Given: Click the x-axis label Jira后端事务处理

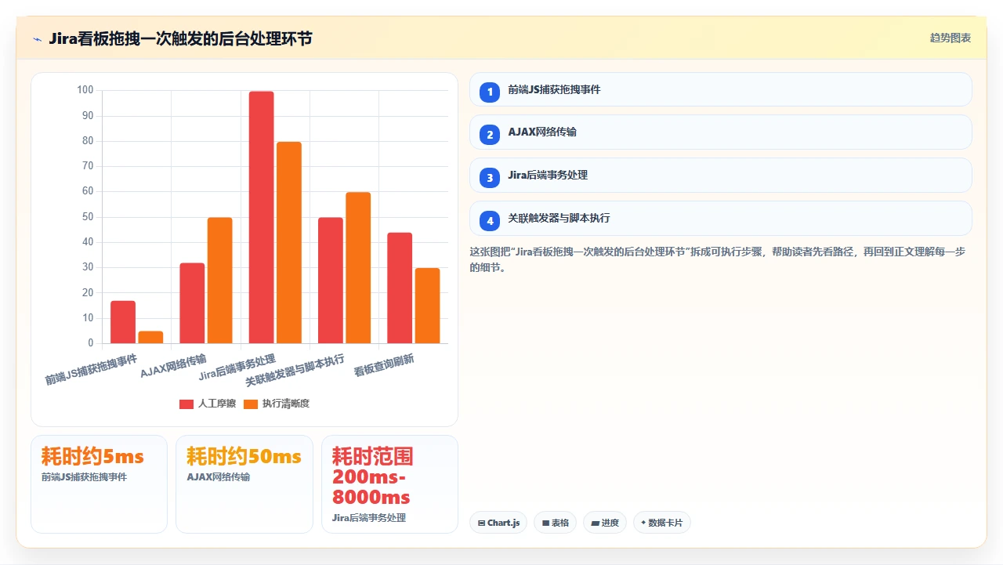Looking at the screenshot, I should [237, 367].
